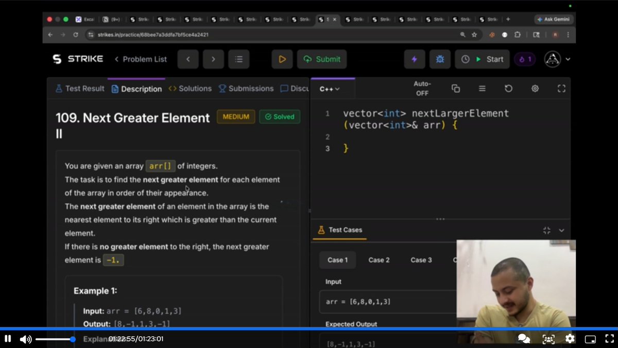Open the Solutions tab
This screenshot has width=618, height=348.
point(190,89)
